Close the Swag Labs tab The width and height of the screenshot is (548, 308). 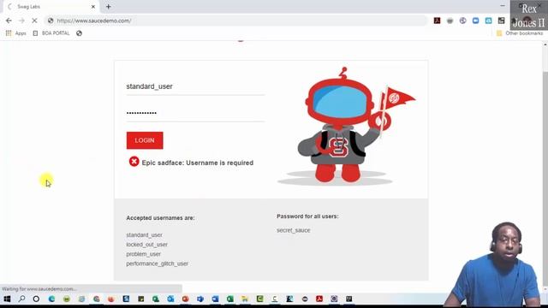coord(93,7)
